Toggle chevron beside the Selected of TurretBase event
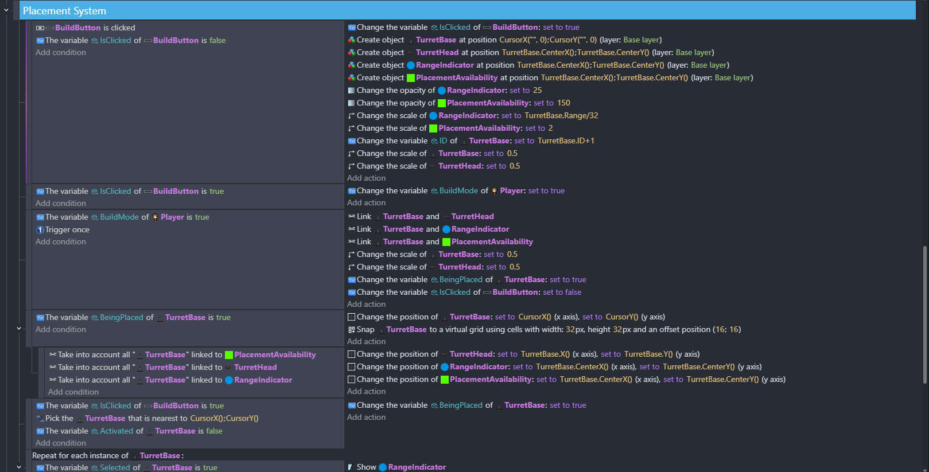929x472 pixels. [19, 467]
